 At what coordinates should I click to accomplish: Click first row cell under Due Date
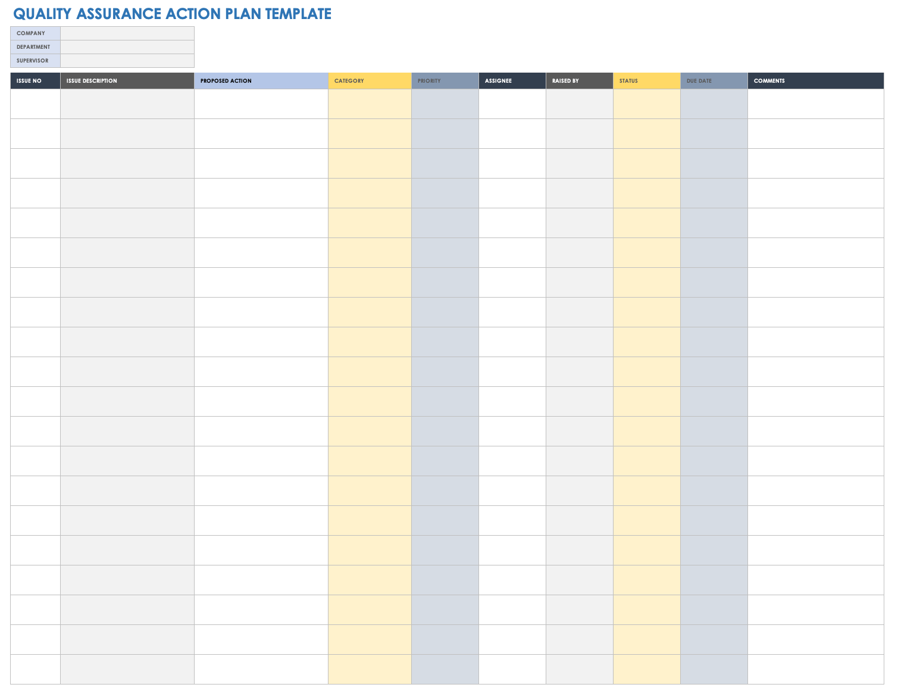(714, 104)
